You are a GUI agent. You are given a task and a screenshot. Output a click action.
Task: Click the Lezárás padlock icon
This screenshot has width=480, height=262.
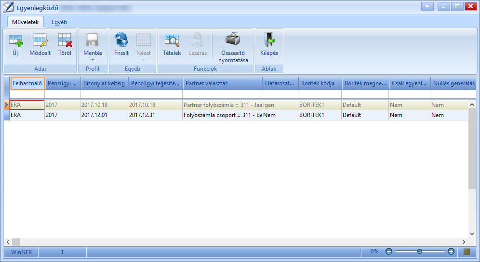(x=197, y=40)
